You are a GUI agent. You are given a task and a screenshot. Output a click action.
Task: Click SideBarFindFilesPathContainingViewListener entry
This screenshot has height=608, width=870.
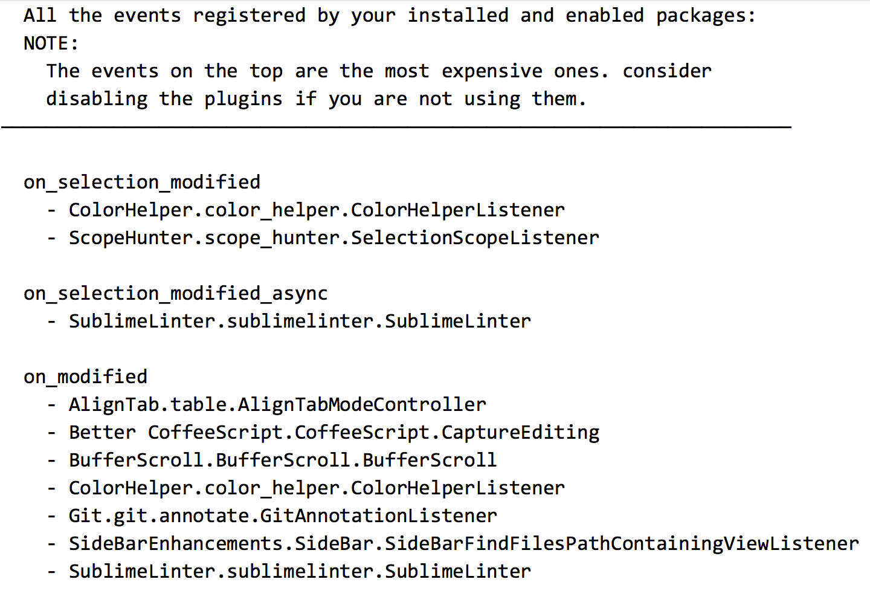(463, 543)
